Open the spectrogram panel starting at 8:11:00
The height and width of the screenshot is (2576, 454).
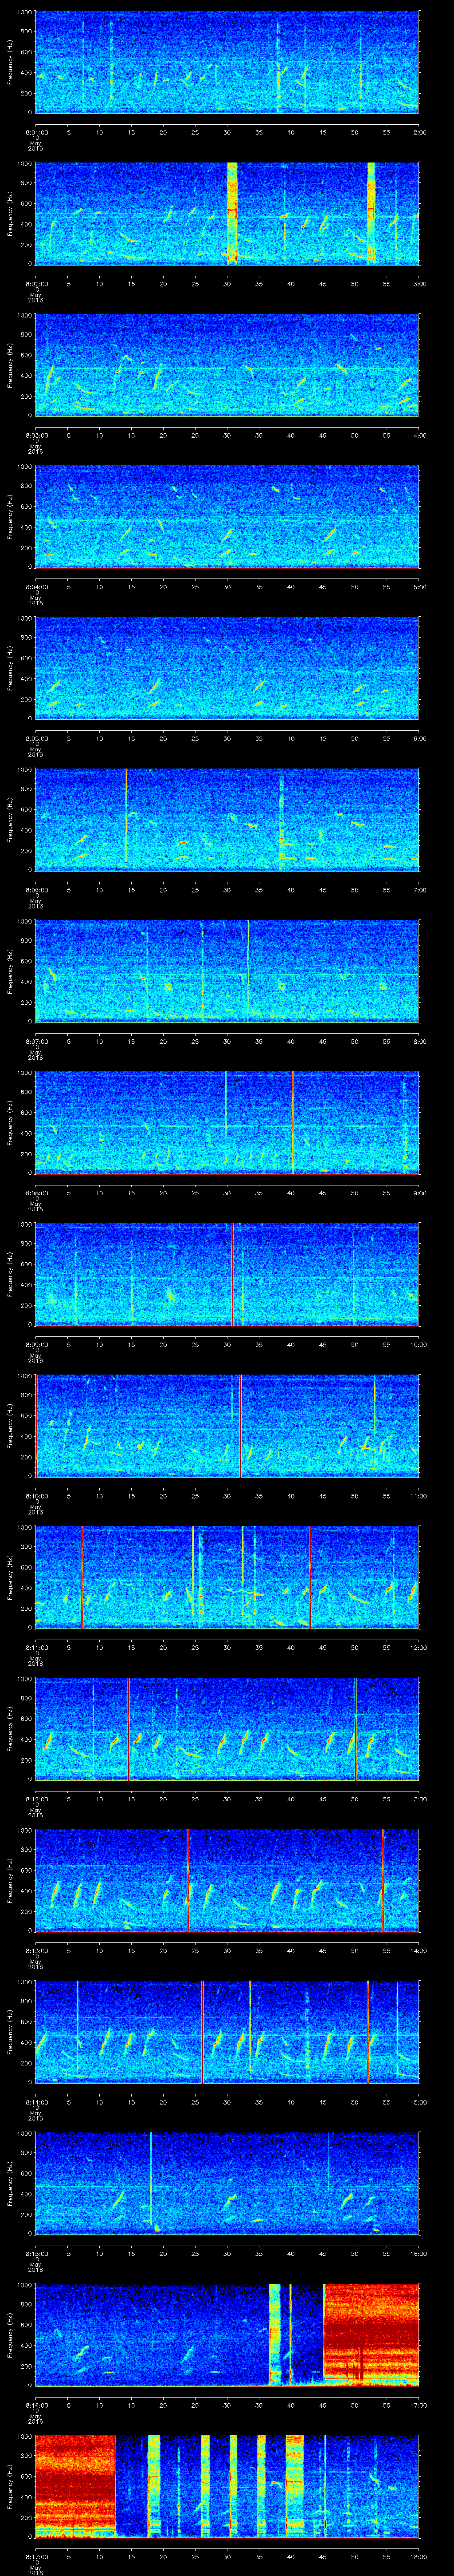(227, 1577)
